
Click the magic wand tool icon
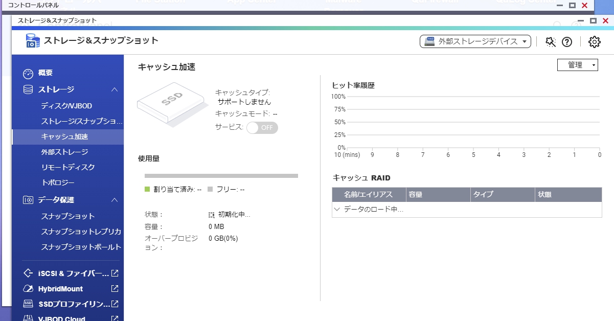(x=551, y=42)
